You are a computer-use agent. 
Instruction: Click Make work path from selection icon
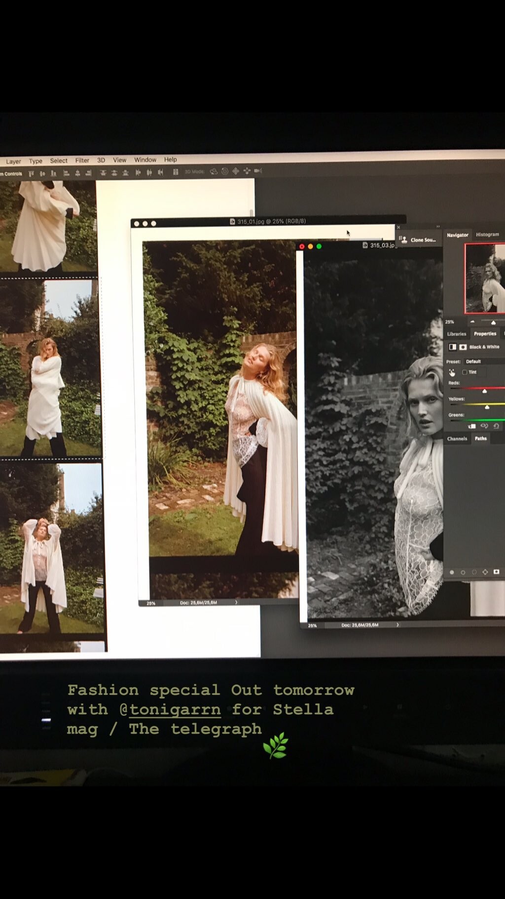pos(485,572)
